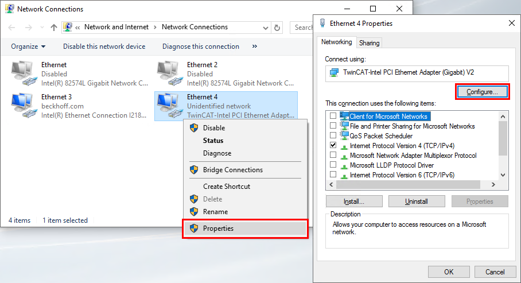This screenshot has width=521, height=283.
Task: Choose Properties from the context menu
Action: pos(218,228)
